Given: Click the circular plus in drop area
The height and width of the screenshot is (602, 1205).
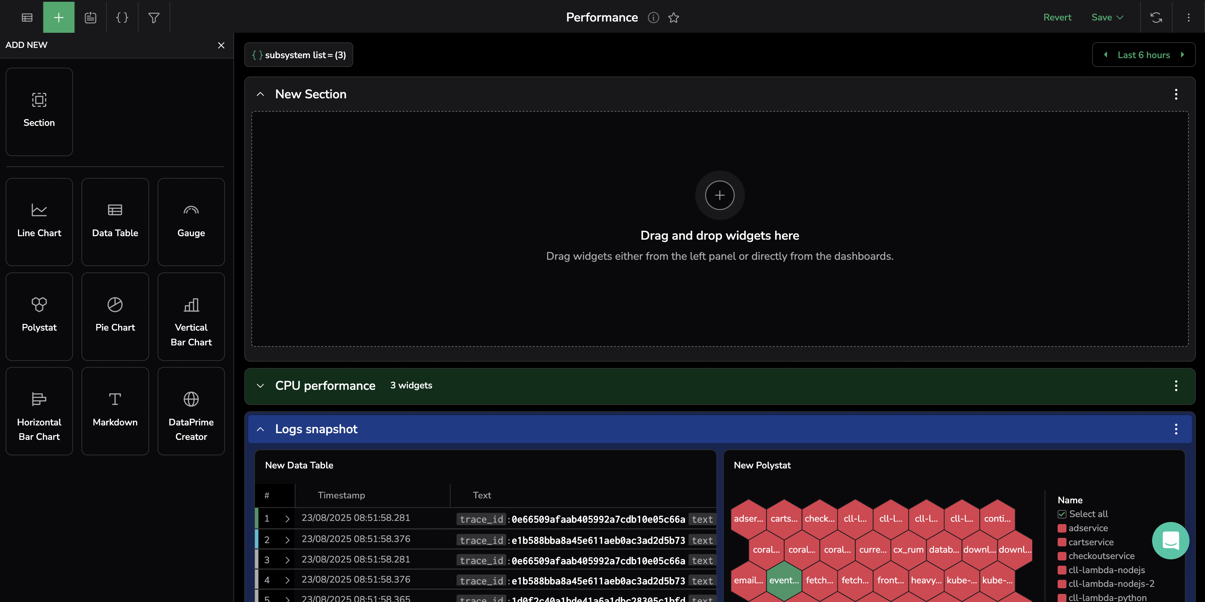Looking at the screenshot, I should pyautogui.click(x=720, y=195).
